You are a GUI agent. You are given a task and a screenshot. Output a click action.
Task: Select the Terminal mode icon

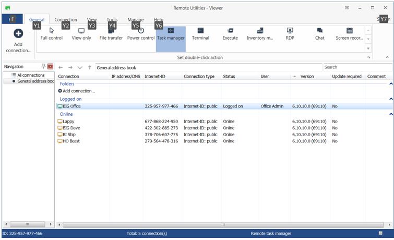pyautogui.click(x=200, y=34)
